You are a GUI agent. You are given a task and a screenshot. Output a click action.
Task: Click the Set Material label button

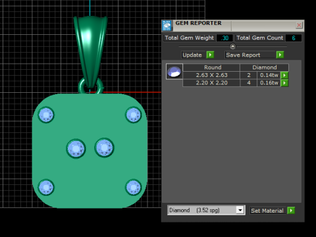pyautogui.click(x=268, y=211)
